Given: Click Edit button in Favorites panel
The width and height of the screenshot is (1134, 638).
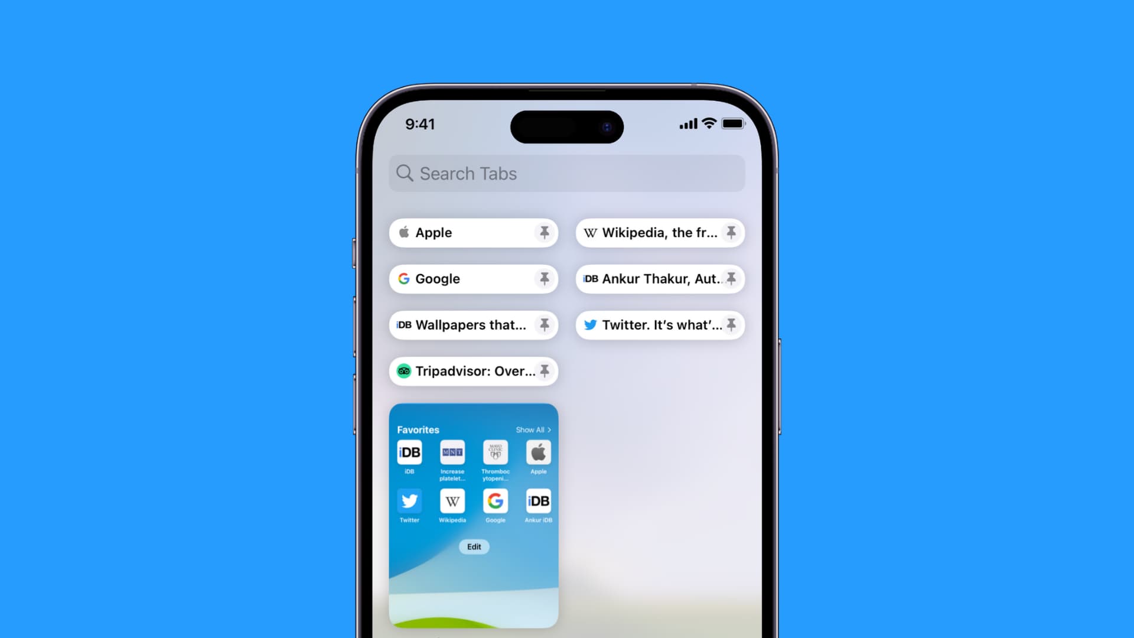Looking at the screenshot, I should pyautogui.click(x=472, y=546).
